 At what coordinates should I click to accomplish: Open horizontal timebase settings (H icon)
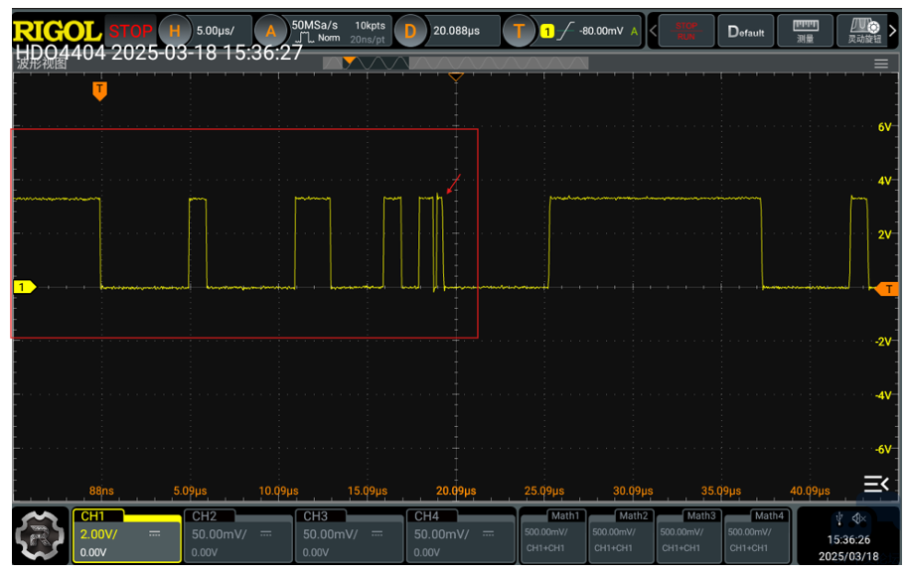click(x=174, y=31)
